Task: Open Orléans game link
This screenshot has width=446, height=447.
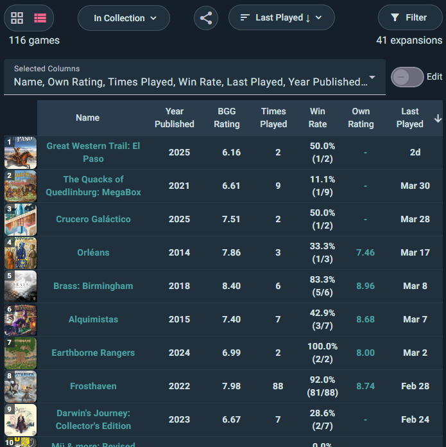Action: pos(93,252)
